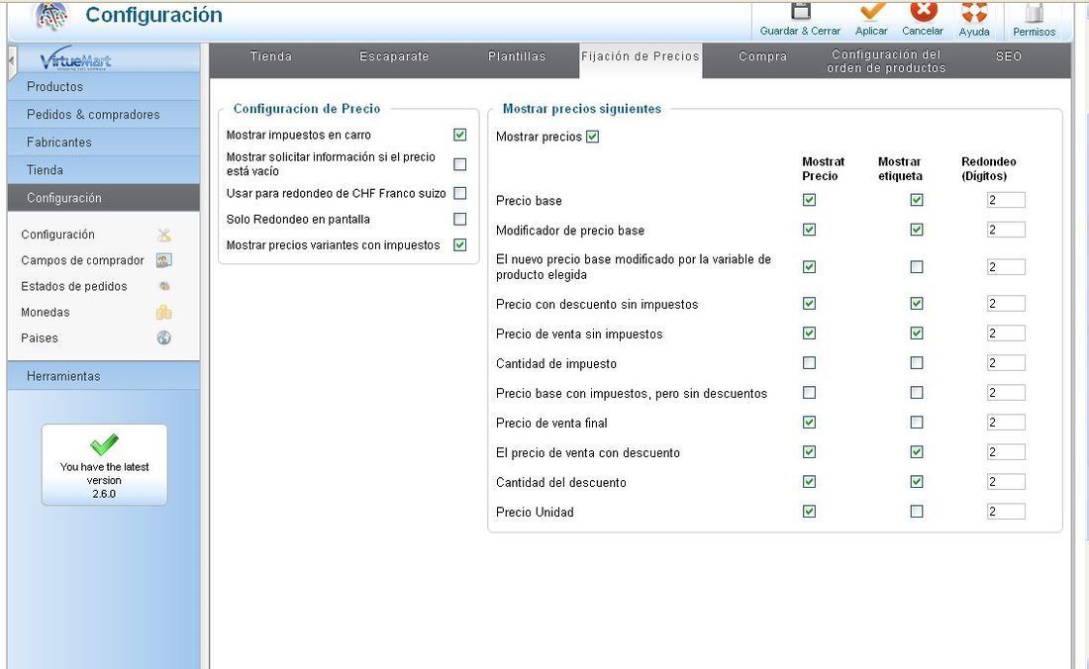Toggle Mostrar precios variantes con impuestos
The width and height of the screenshot is (1089, 669).
pyautogui.click(x=459, y=245)
